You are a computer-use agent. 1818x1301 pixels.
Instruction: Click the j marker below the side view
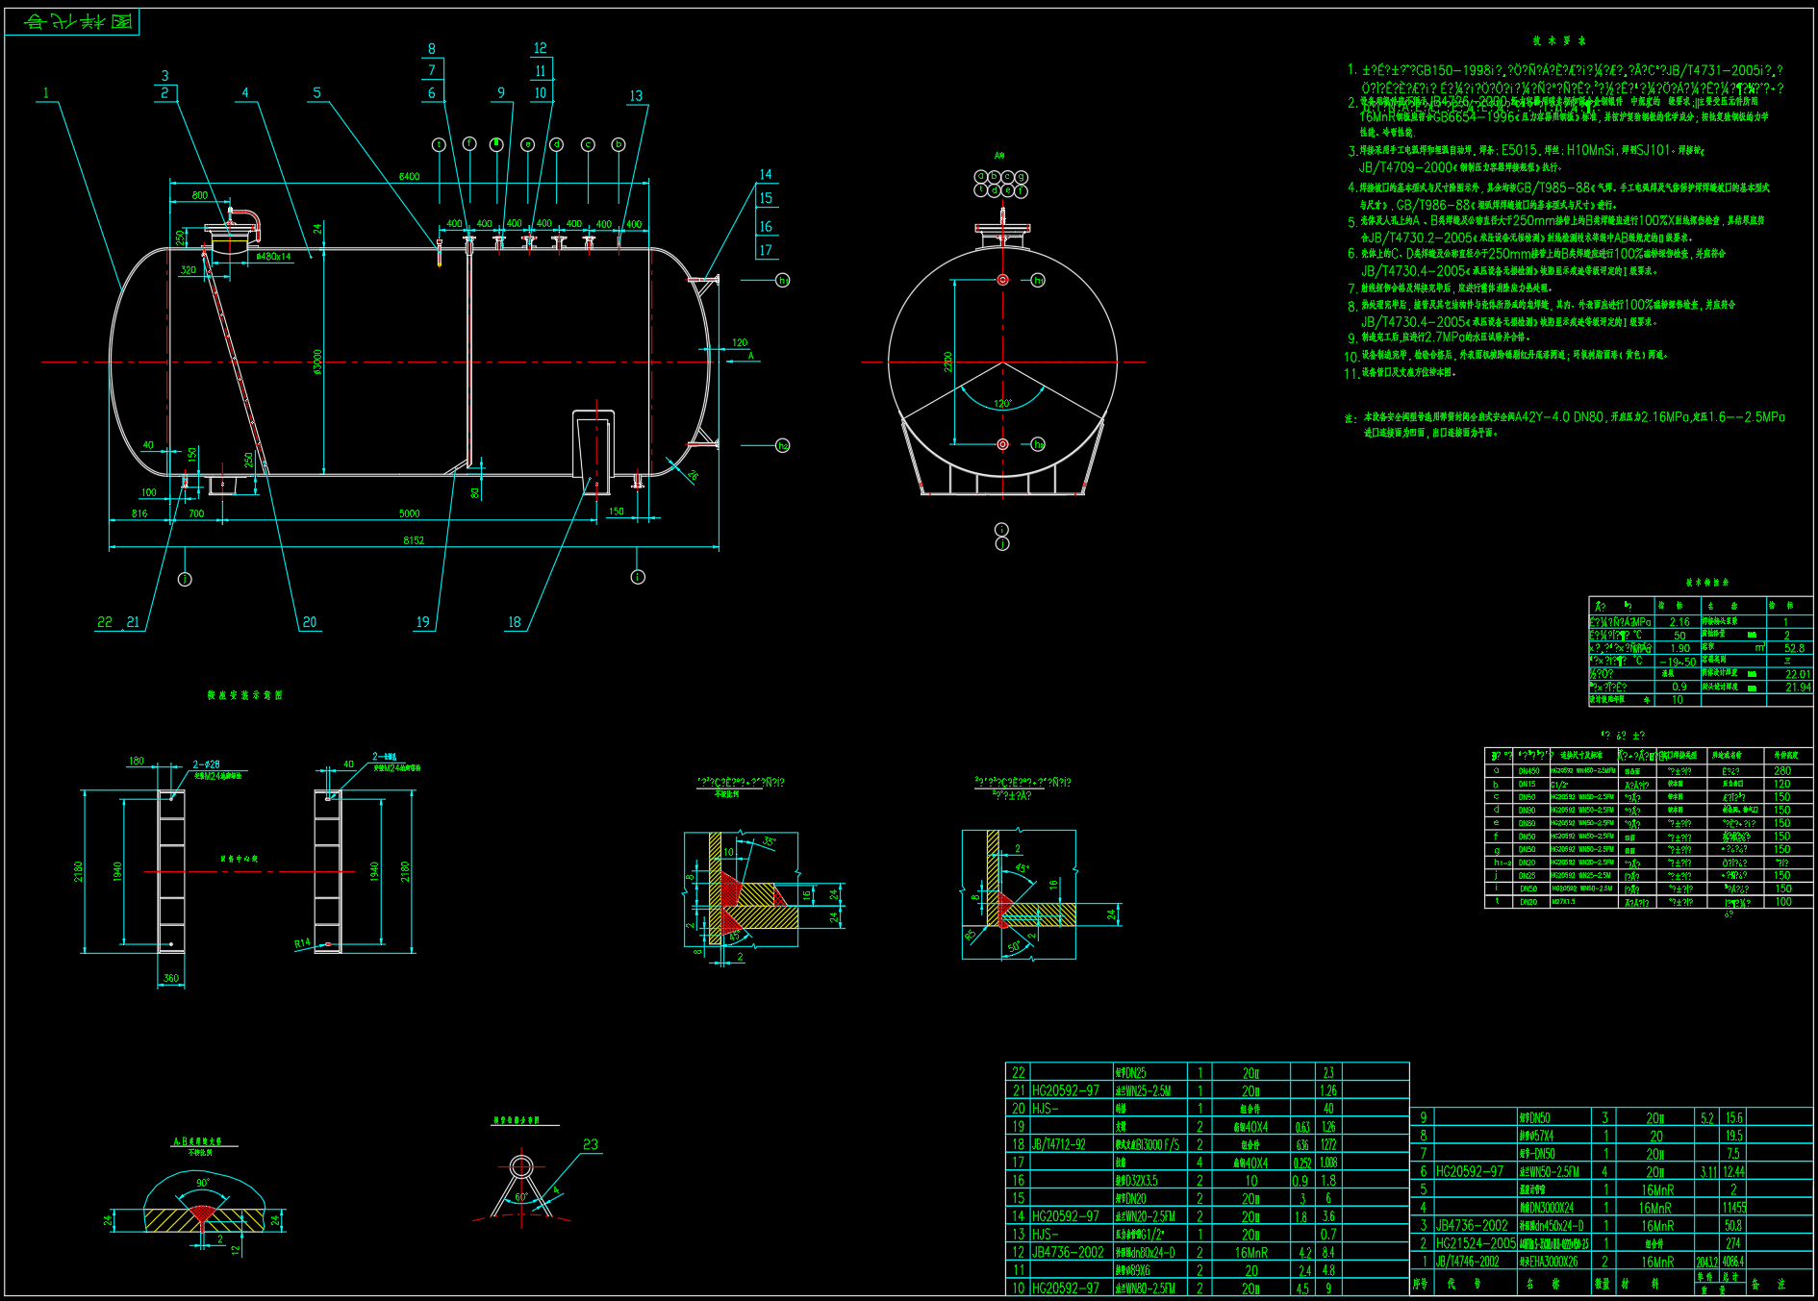tap(185, 579)
